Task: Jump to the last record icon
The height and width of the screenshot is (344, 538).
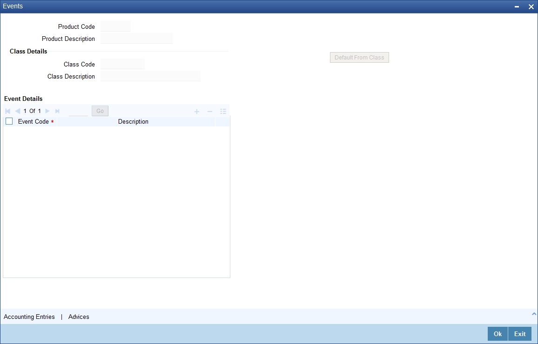Action: (x=57, y=111)
